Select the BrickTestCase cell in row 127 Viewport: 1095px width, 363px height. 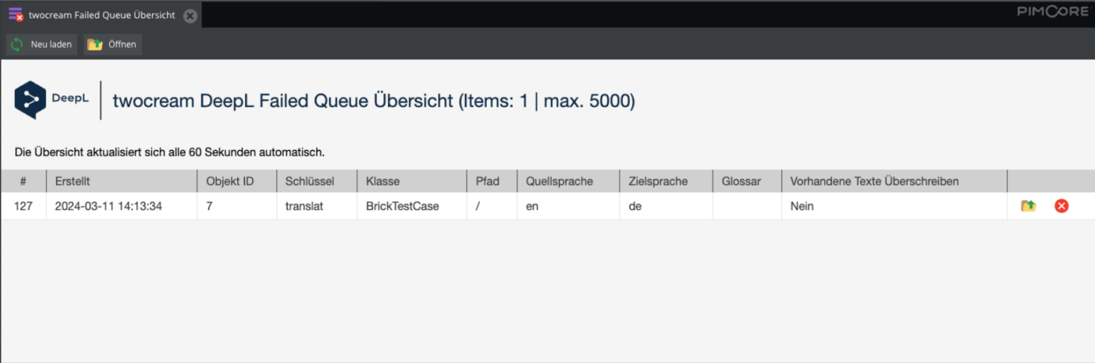pyautogui.click(x=411, y=206)
